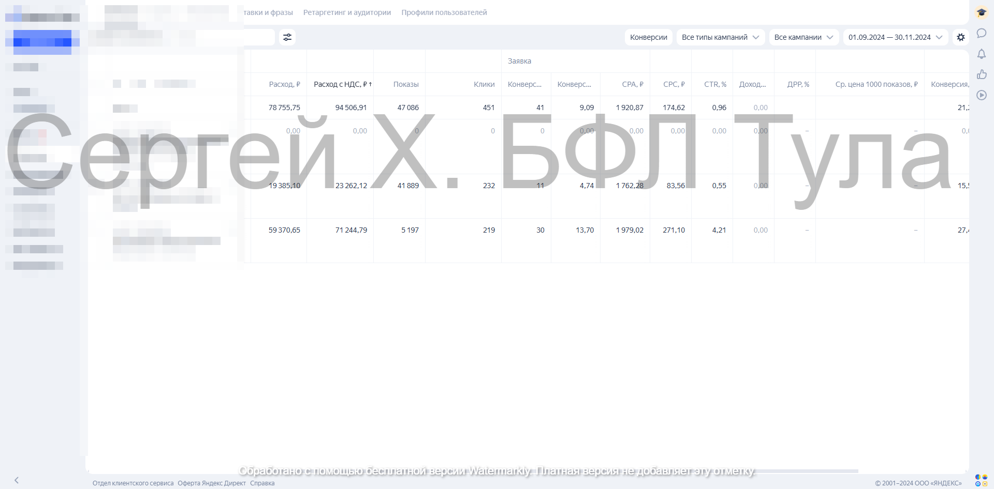
Task: Sort by Расход с НДС column header
Action: [343, 84]
